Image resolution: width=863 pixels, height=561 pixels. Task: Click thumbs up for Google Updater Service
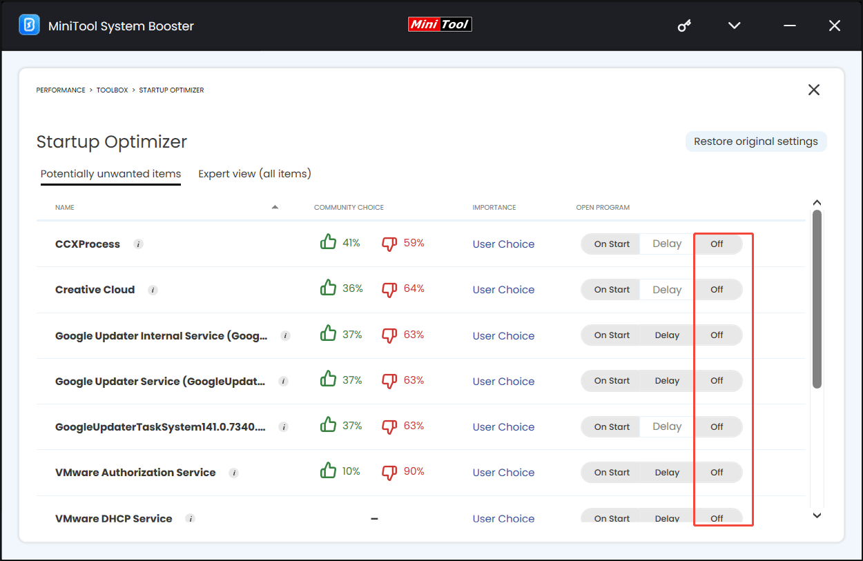coord(328,380)
